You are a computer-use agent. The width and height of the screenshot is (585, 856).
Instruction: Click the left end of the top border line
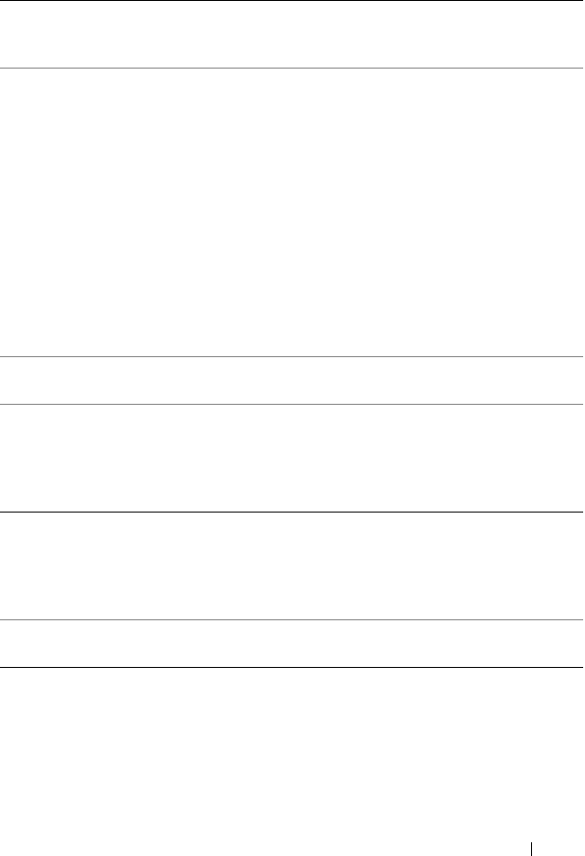point(4,1)
